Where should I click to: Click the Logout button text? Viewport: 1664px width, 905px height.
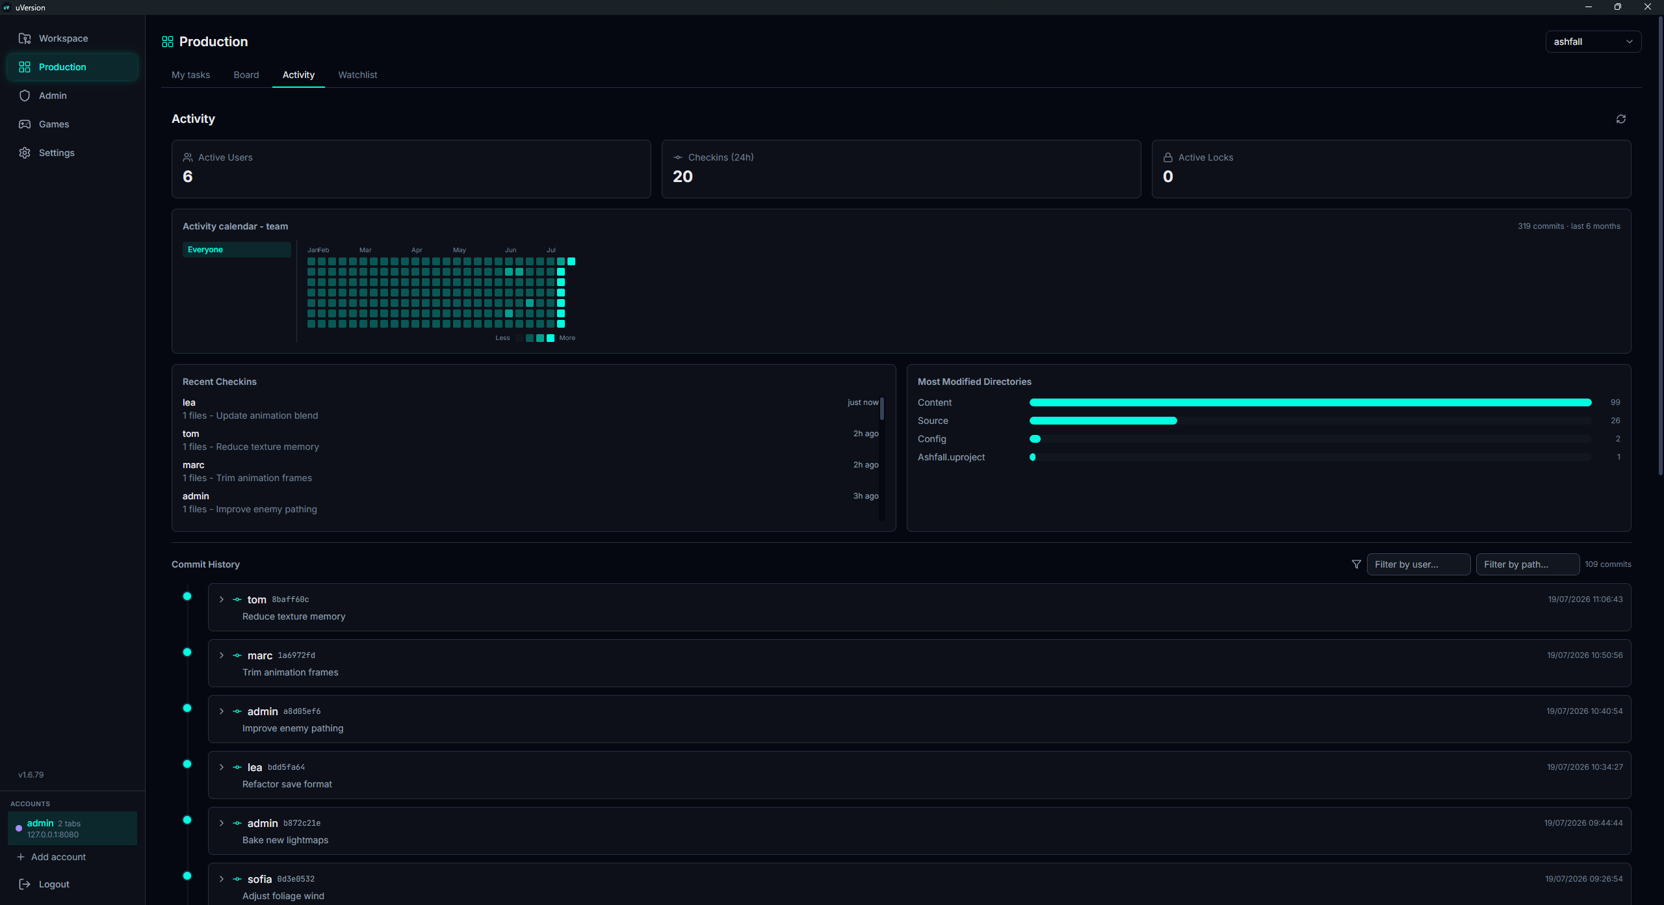point(54,884)
